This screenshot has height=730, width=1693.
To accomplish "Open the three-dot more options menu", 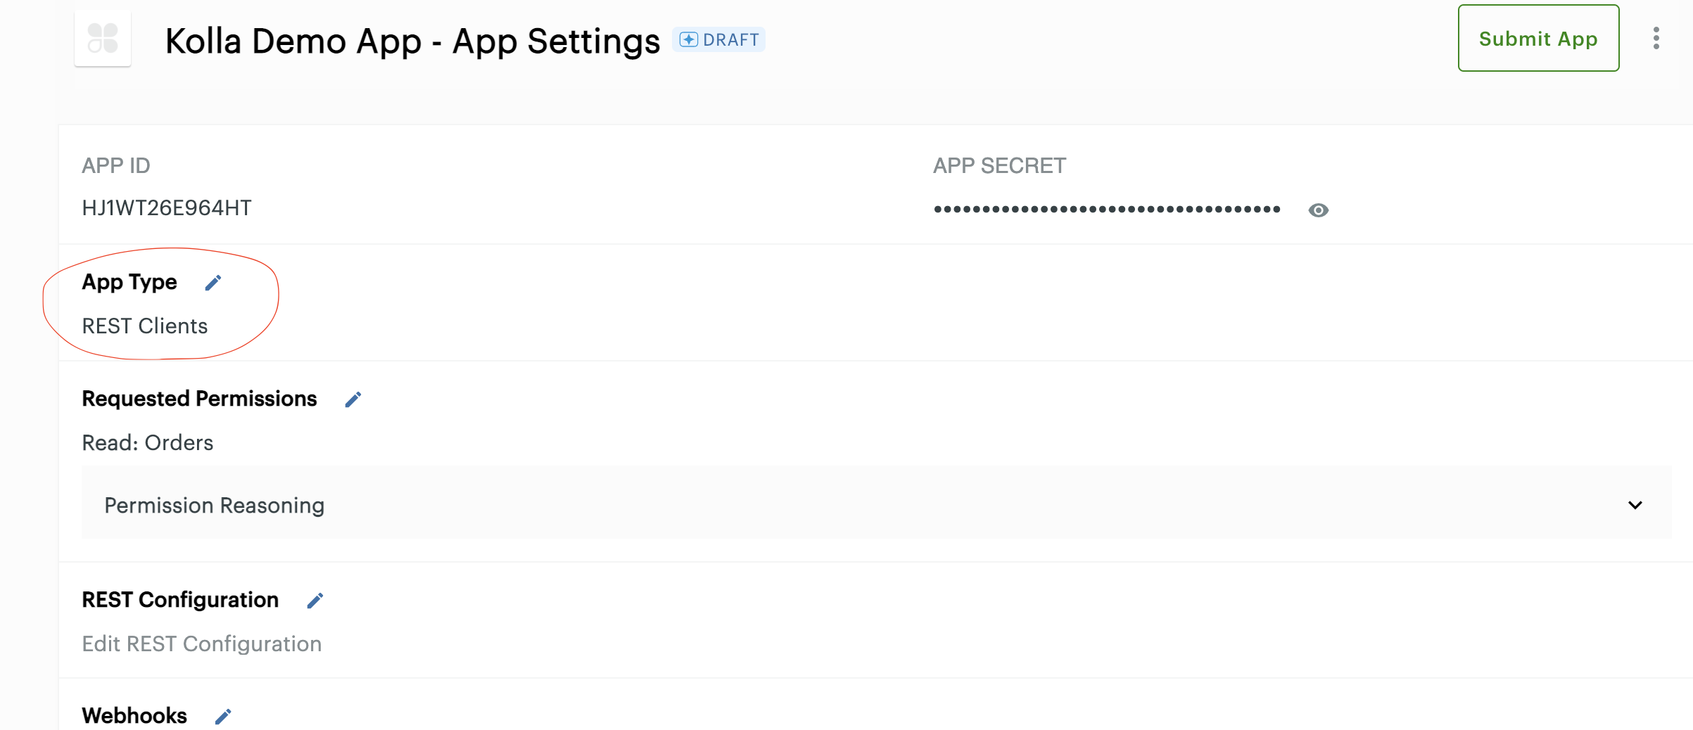I will (1656, 39).
